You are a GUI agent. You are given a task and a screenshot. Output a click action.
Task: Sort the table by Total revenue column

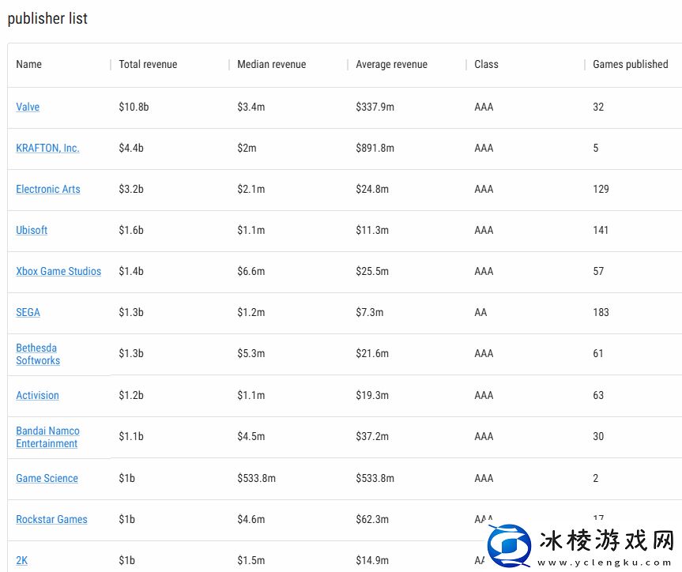click(148, 64)
